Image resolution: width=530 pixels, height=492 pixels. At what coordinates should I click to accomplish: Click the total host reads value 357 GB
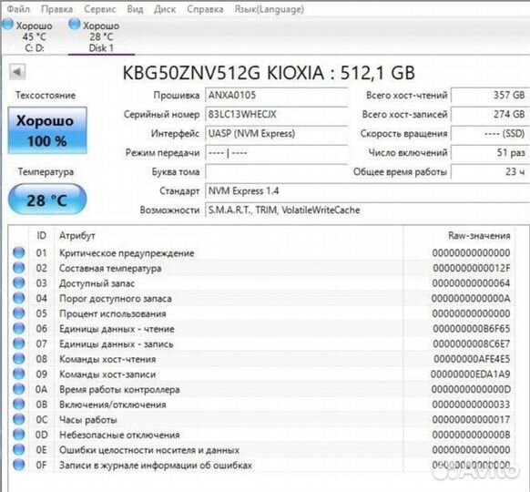(490, 96)
